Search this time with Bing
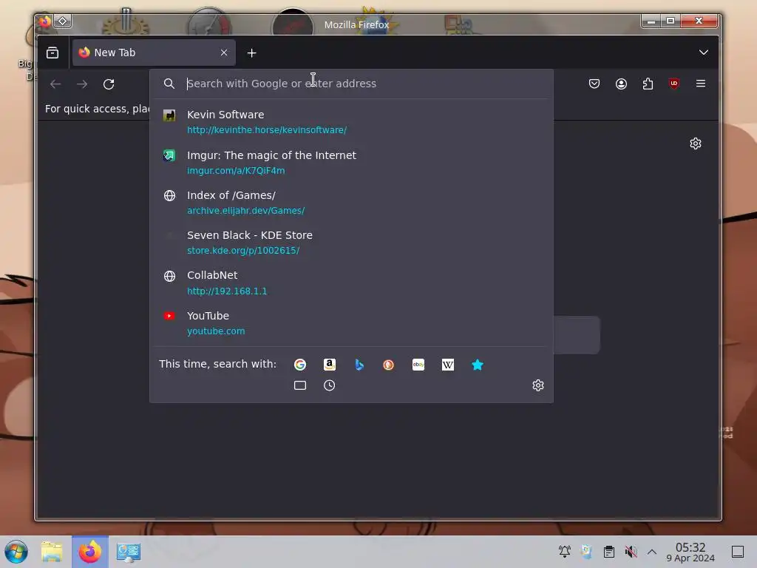The image size is (757, 568). tap(359, 365)
